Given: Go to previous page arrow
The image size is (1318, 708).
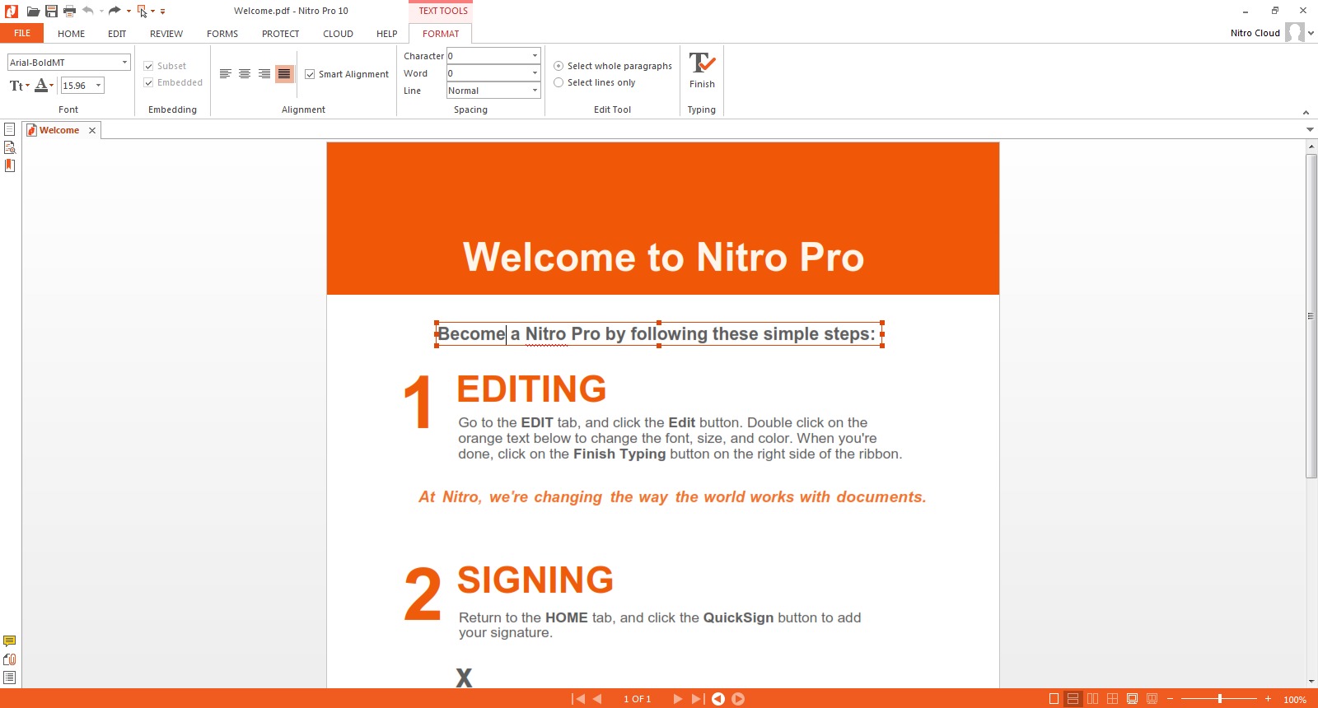Looking at the screenshot, I should [x=597, y=699].
